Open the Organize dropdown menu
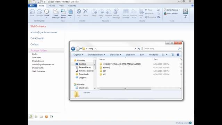222x125 pixels. [78, 55]
